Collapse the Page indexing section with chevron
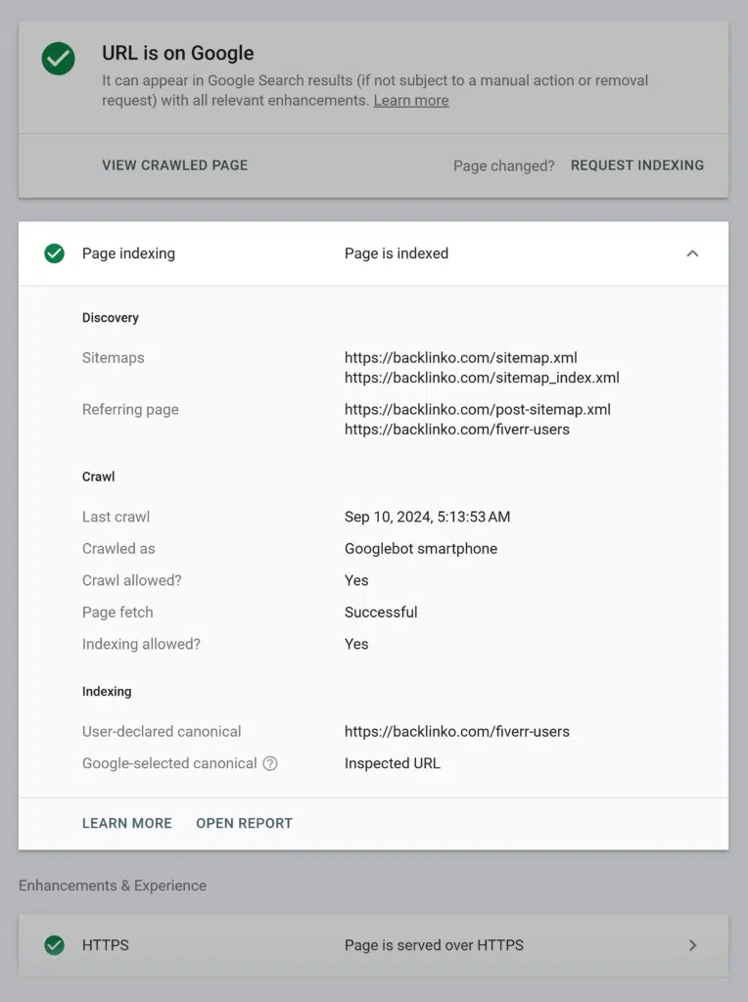Viewport: 748px width, 1002px height. click(x=692, y=253)
